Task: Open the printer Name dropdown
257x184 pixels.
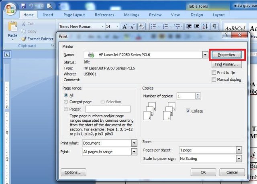Action: (x=205, y=55)
